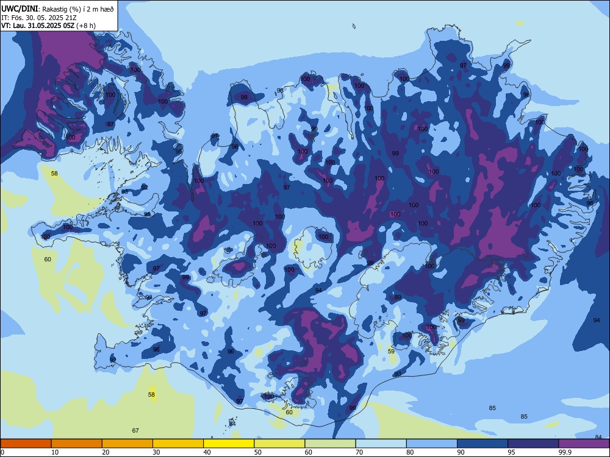Click the title text 'UWC/DINI: Rakastig (%) í 2 m hæð'
Image resolution: width=610 pixels, height=457 pixels.
coord(57,9)
